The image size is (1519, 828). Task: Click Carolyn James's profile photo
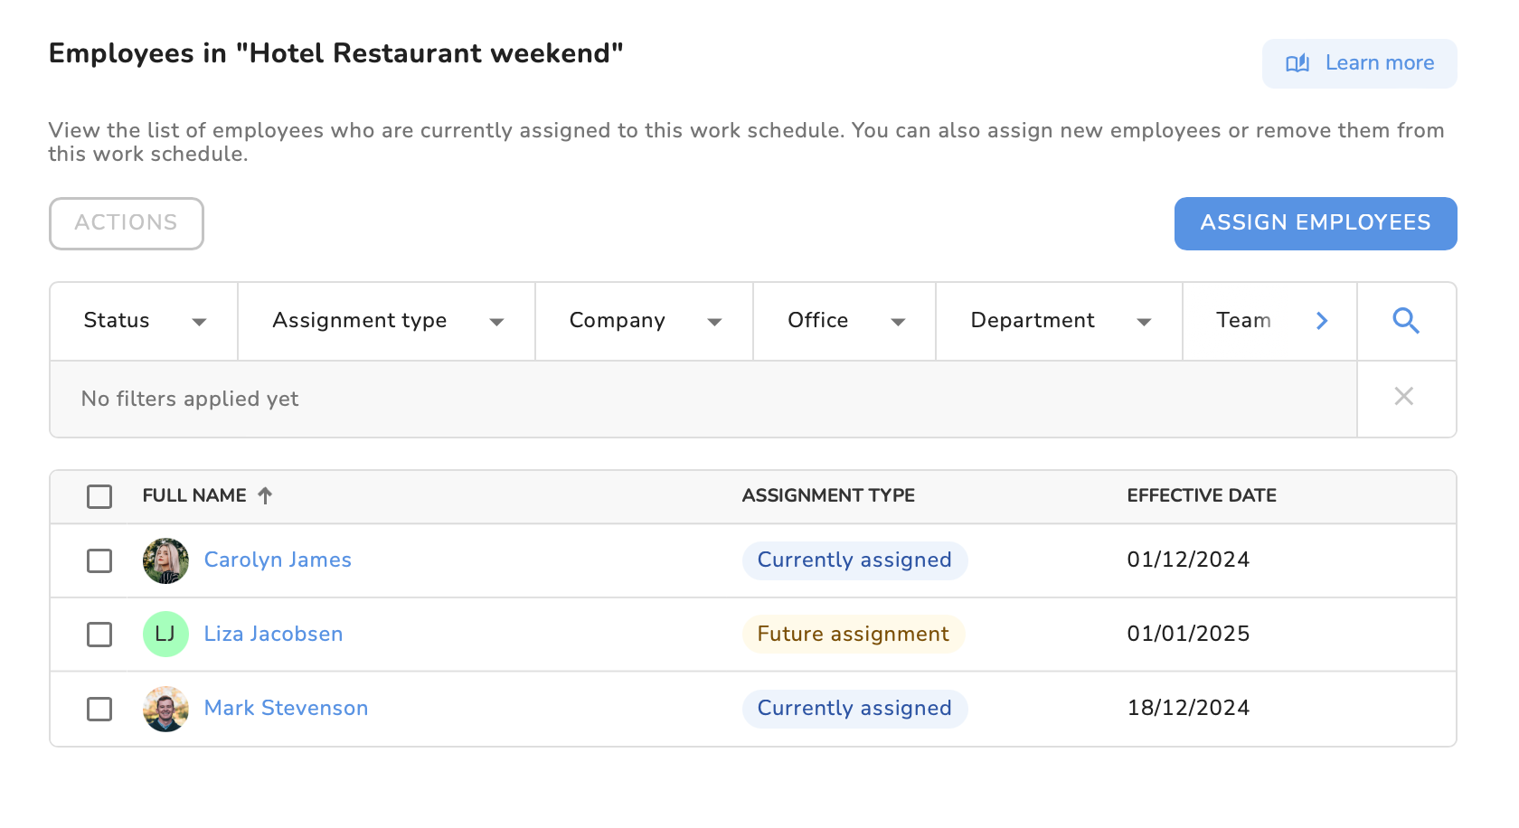(x=165, y=560)
